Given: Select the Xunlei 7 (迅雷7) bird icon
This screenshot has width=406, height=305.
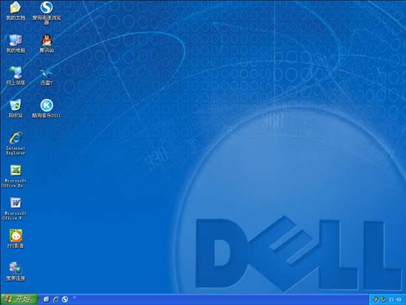Looking at the screenshot, I should click(47, 73).
